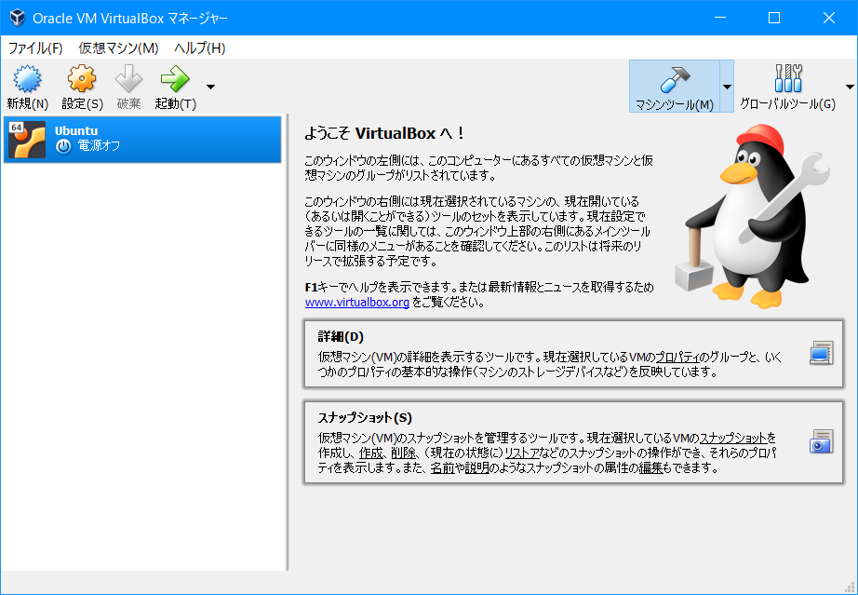Open the 仮想マシン(M) menu
Image resolution: width=858 pixels, height=595 pixels.
pos(118,48)
